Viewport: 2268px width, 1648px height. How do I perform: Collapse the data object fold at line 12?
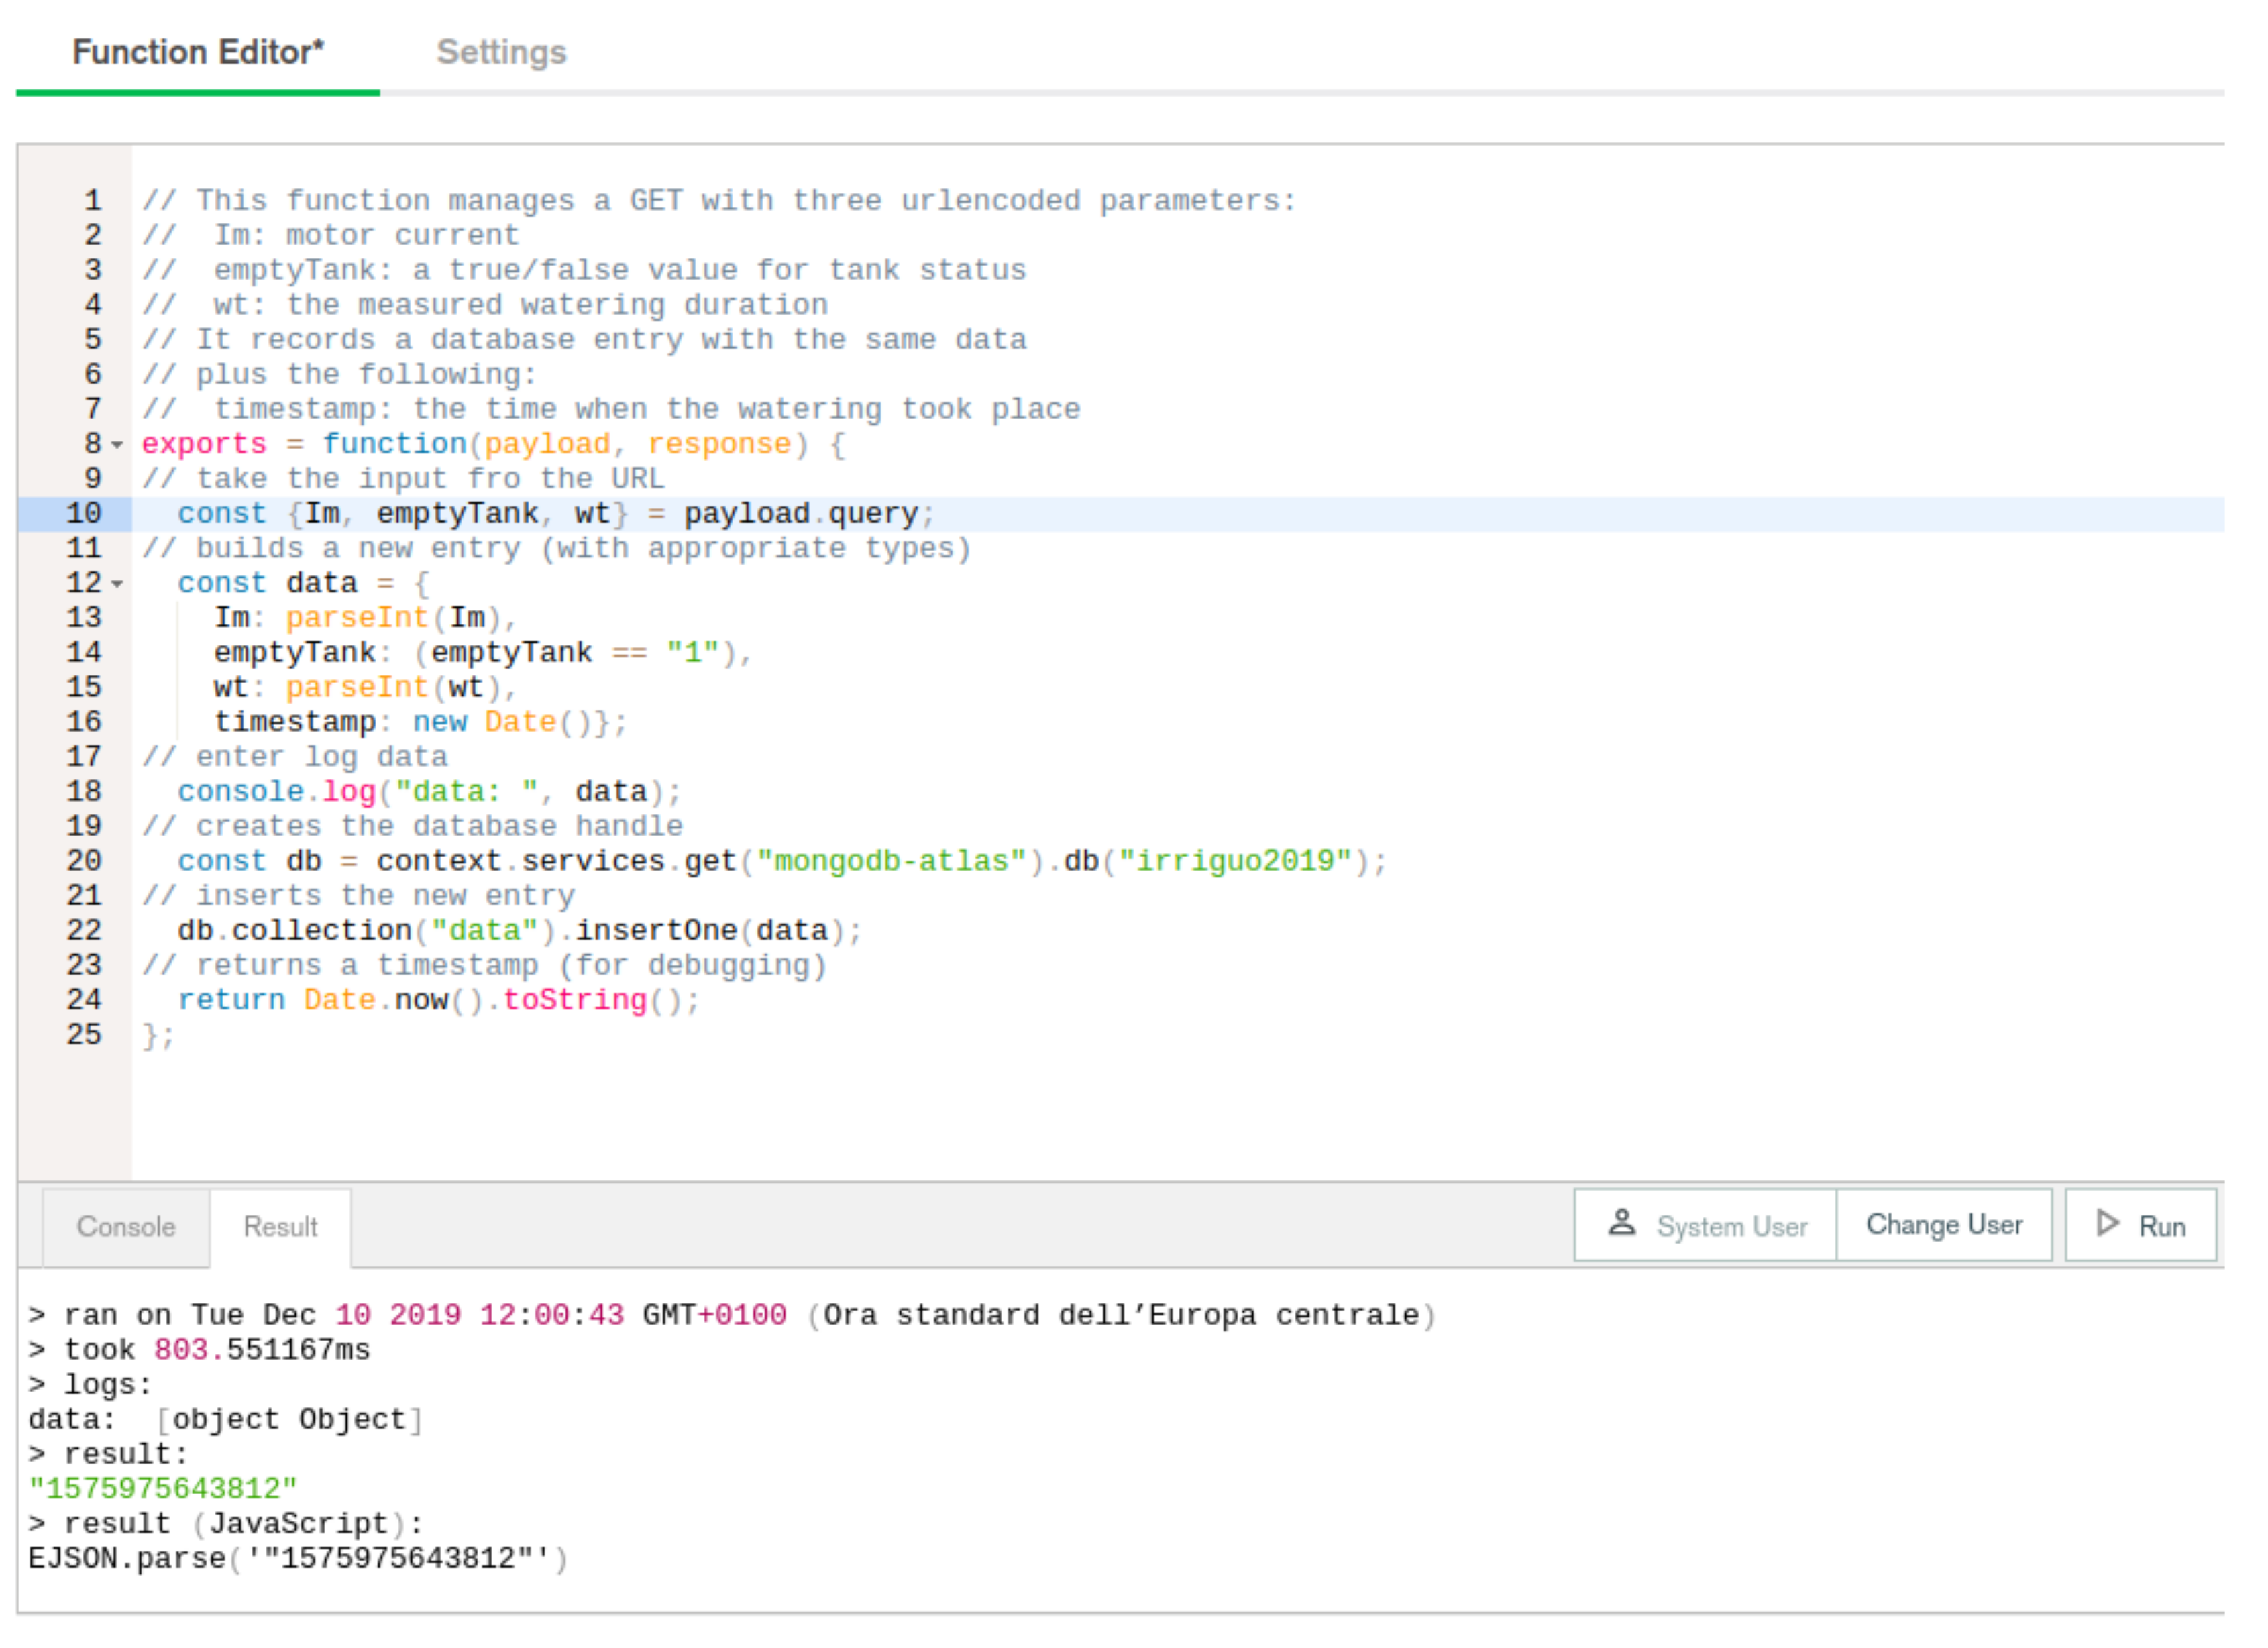click(118, 584)
